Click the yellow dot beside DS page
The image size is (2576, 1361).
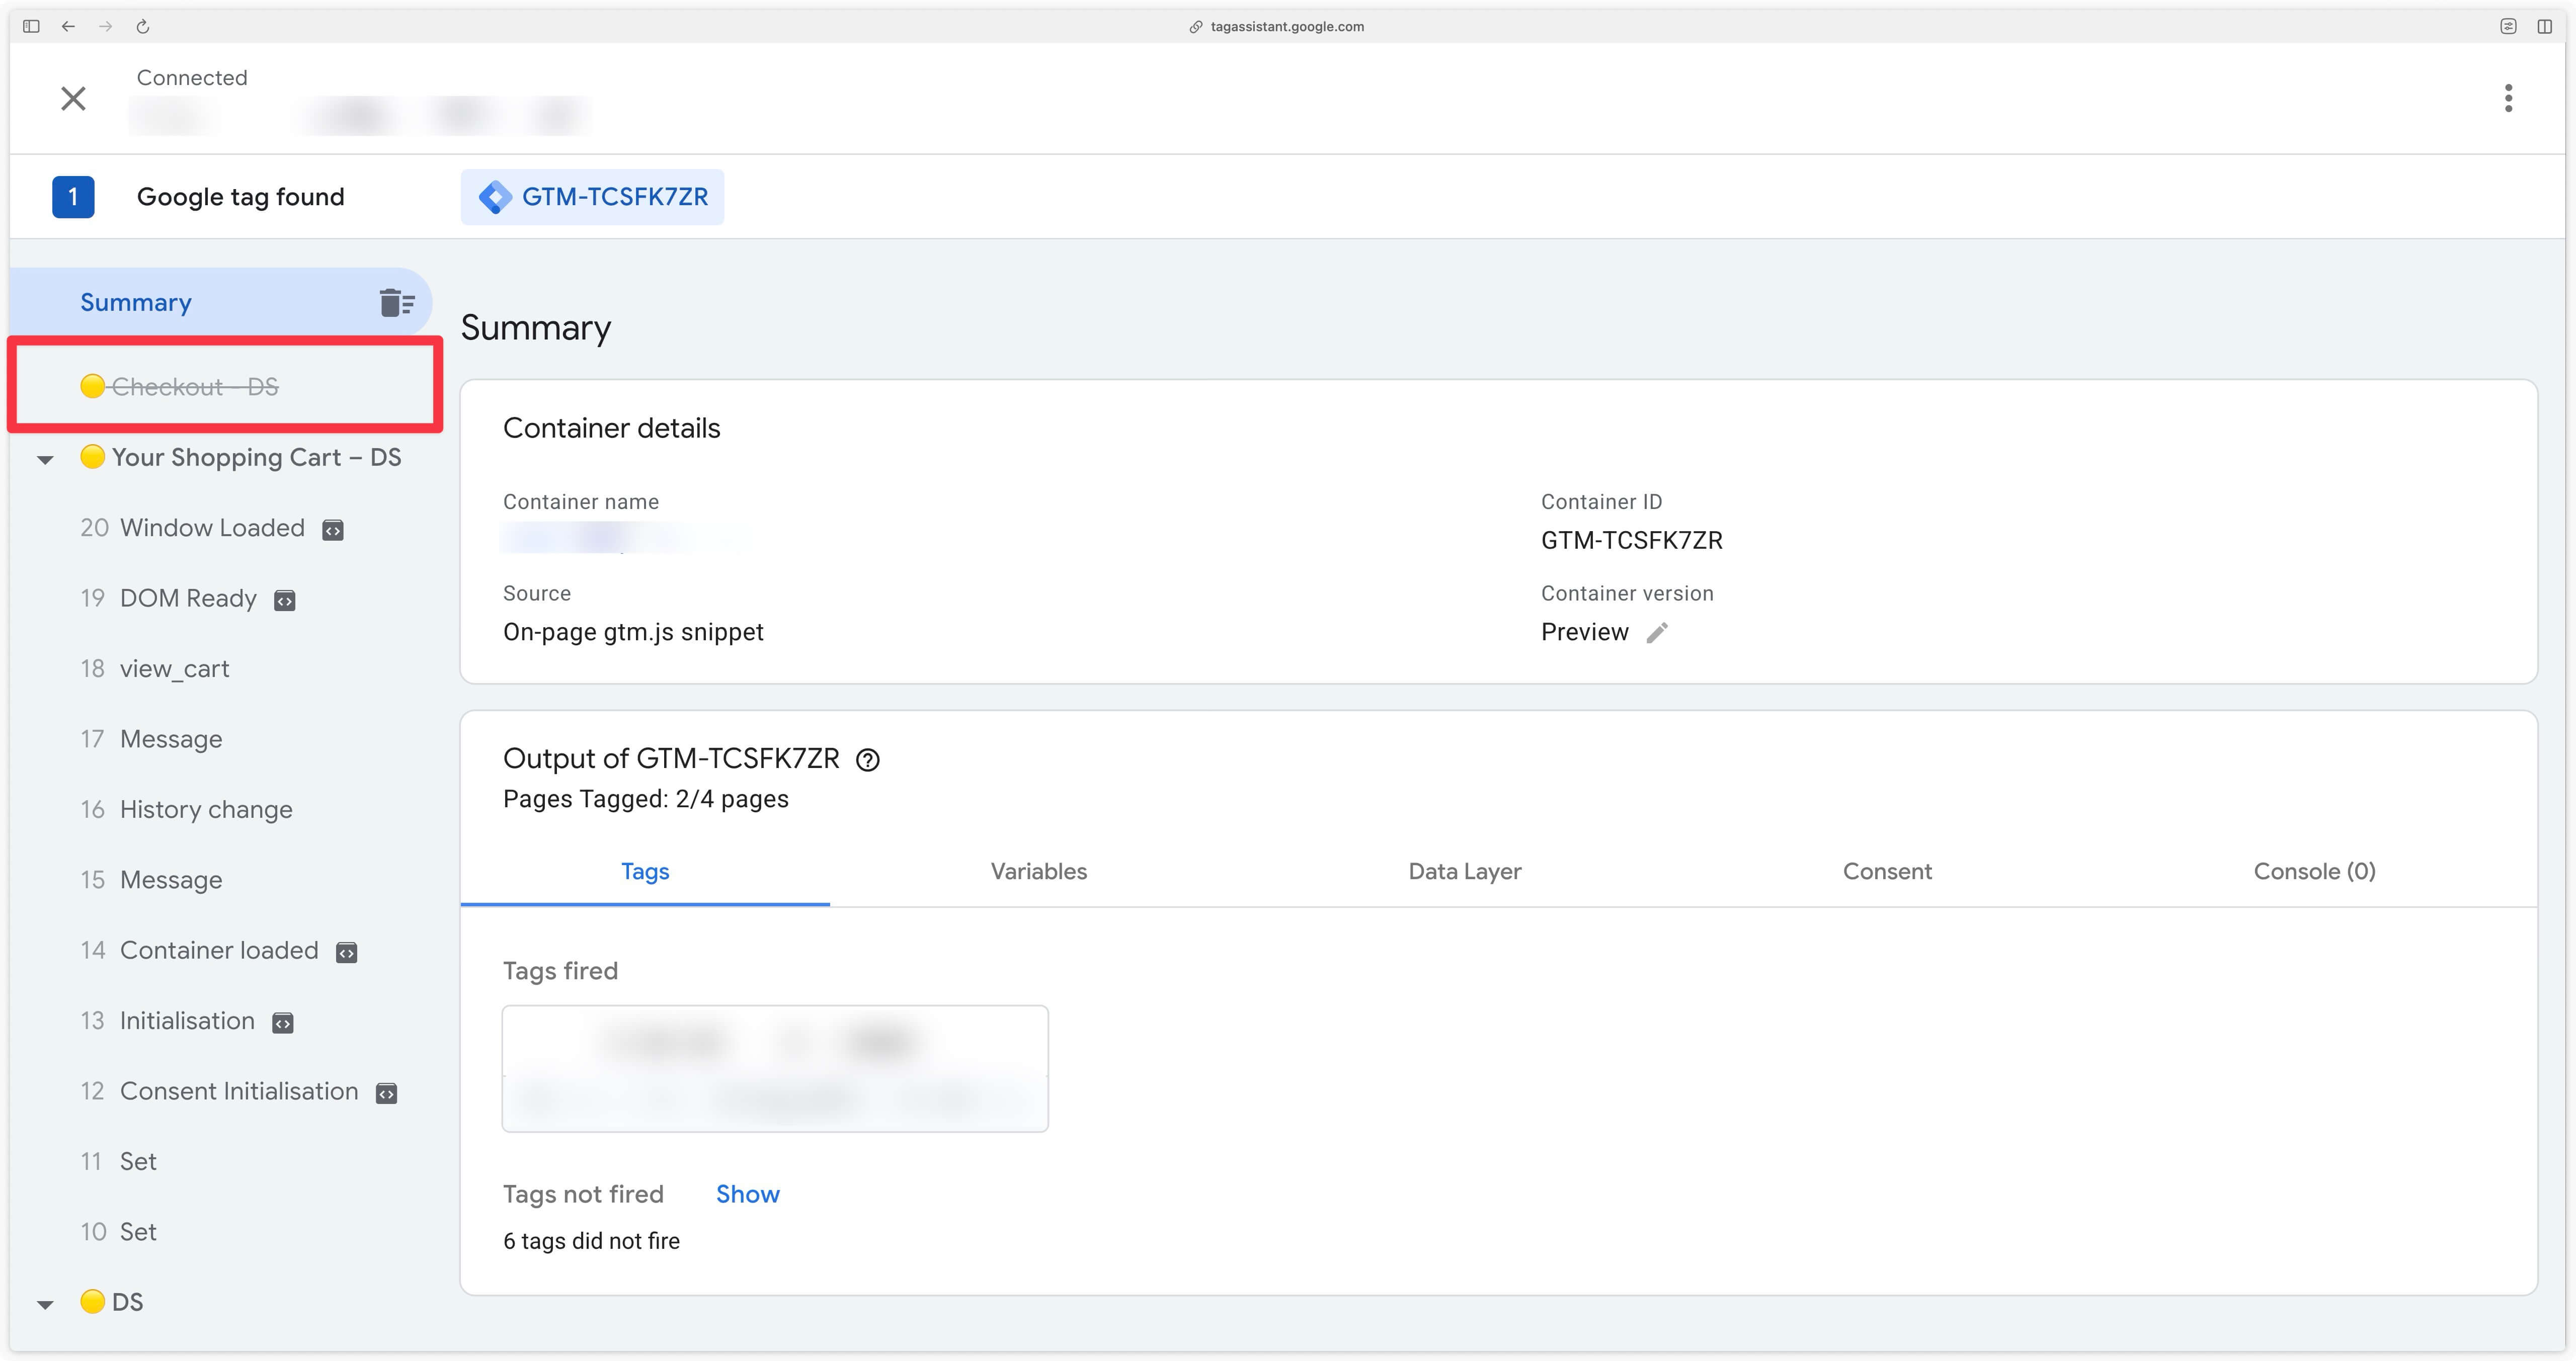click(x=92, y=1301)
